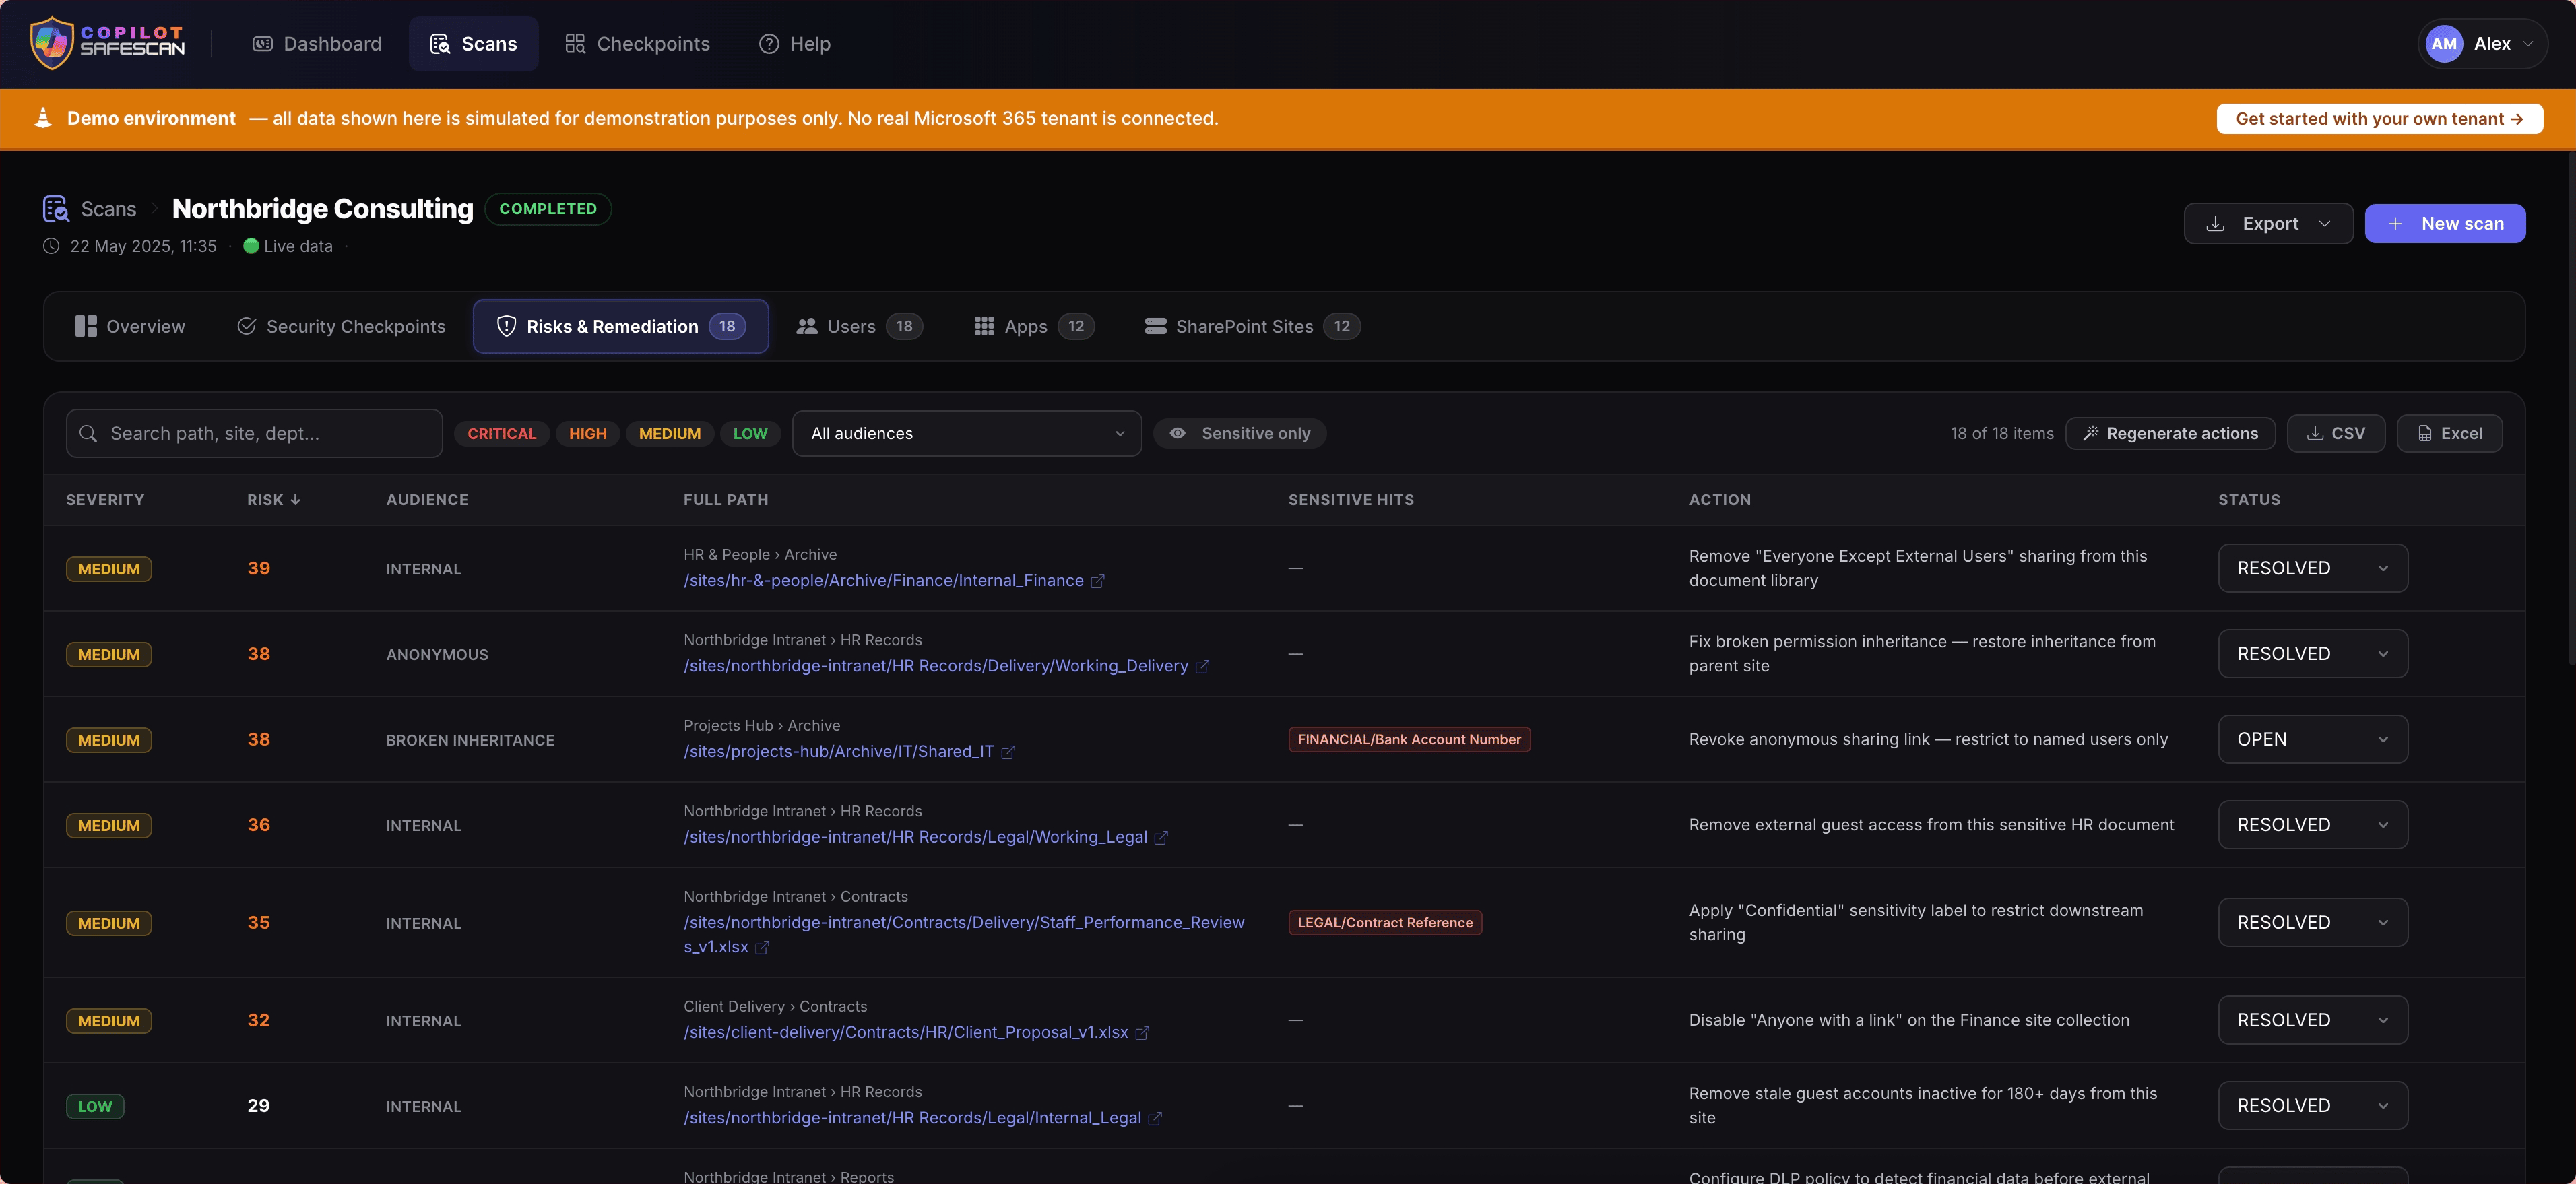The width and height of the screenshot is (2576, 1184).
Task: Click the Scans breadcrumb icon
Action: tap(56, 209)
